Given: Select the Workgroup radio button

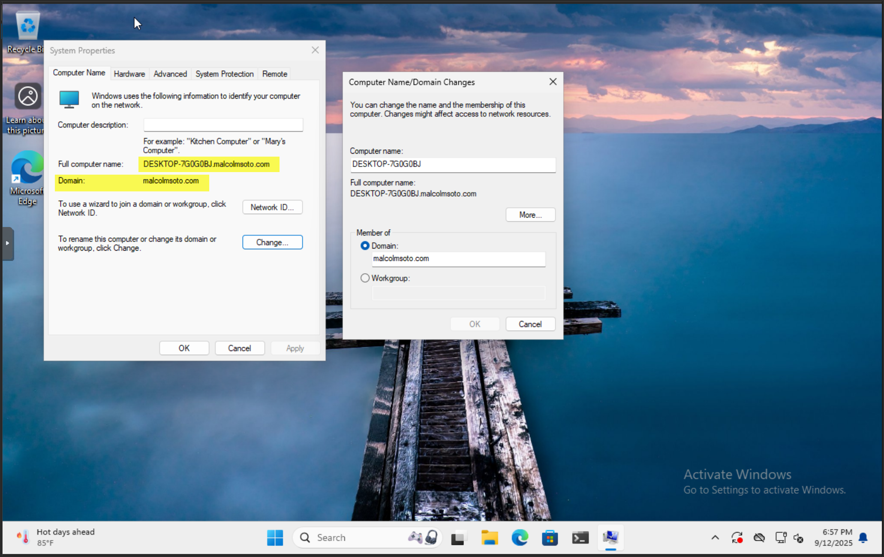Looking at the screenshot, I should point(365,278).
